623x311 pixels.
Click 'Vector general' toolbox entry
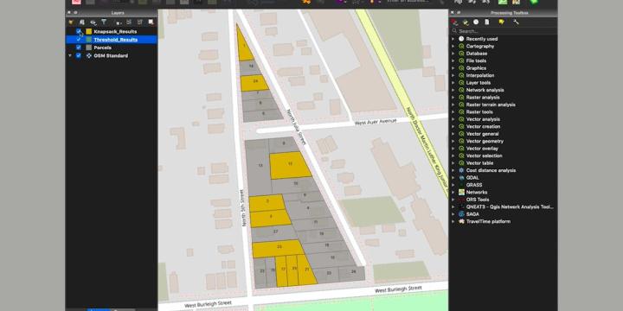point(482,134)
